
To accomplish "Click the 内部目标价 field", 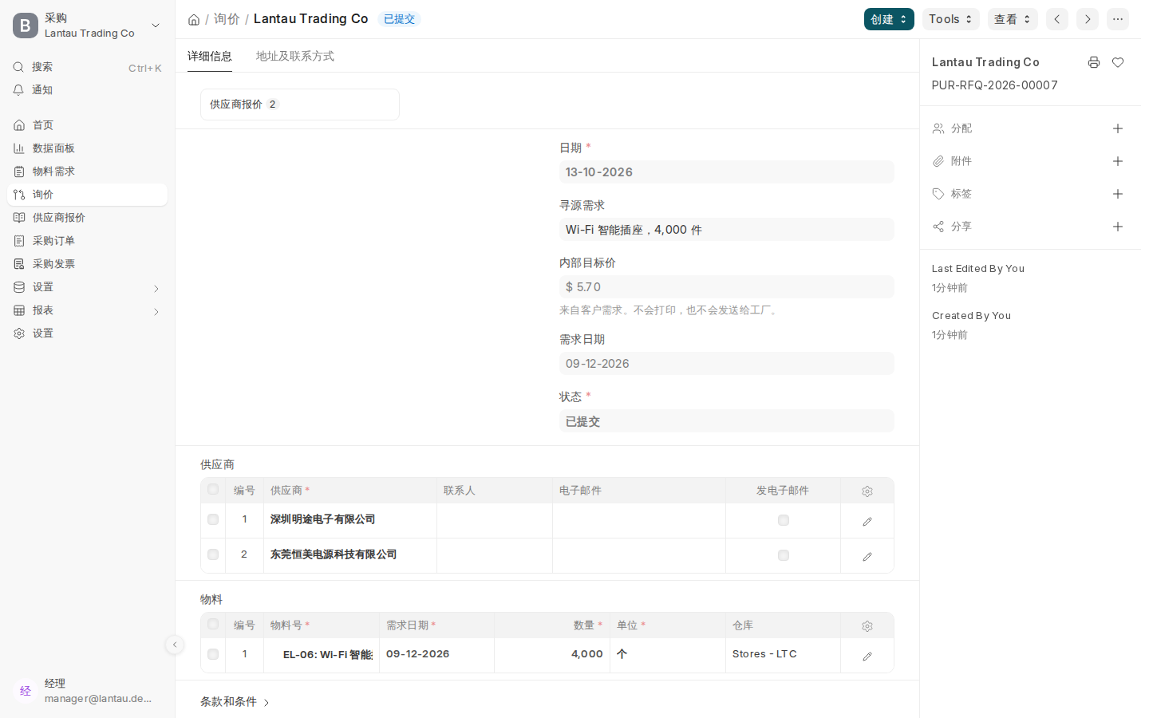I will [727, 287].
